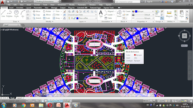The image size is (193, 108).
Task: Switch to the Annotate ribbon tab
Action: coord(20,8)
